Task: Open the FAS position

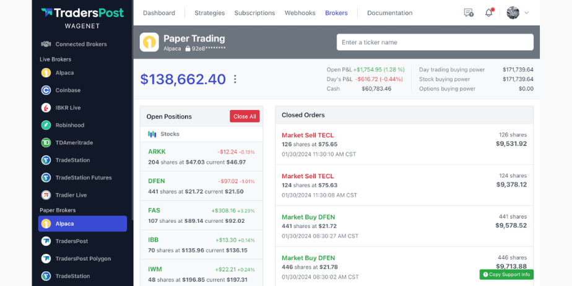Action: [x=201, y=215]
